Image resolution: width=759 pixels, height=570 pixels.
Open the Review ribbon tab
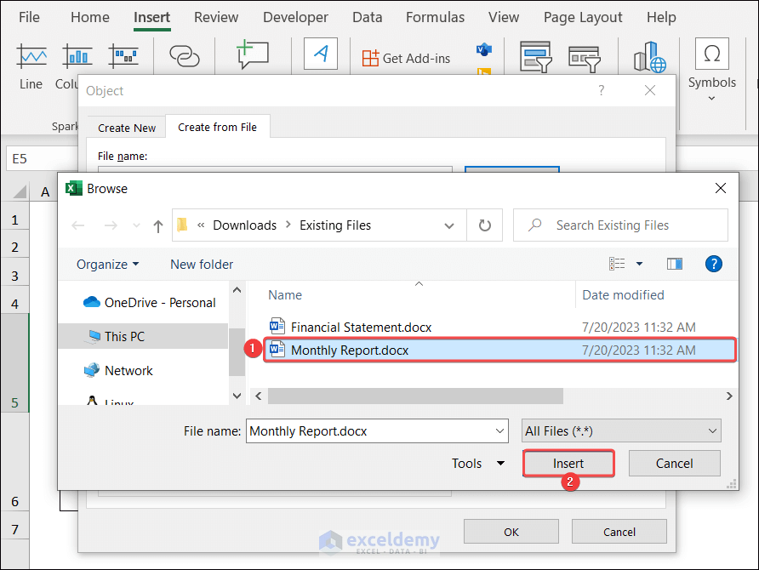(216, 17)
